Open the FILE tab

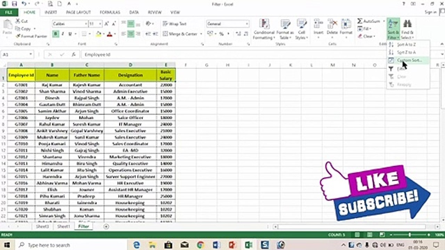(x=9, y=12)
